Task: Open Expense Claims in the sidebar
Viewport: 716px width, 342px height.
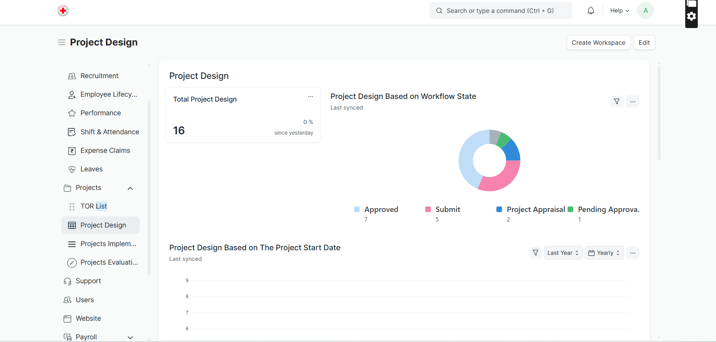Action: click(x=105, y=151)
